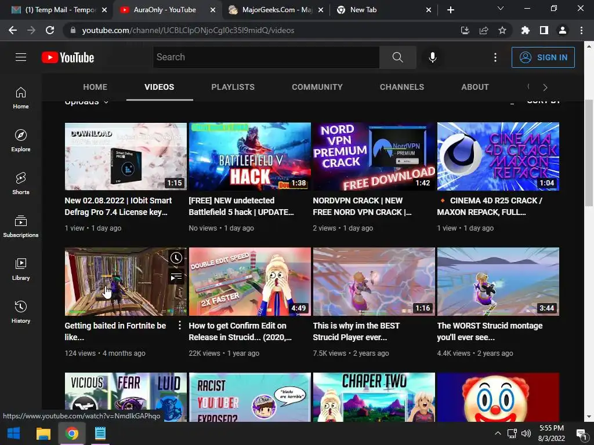Click Chrome icon in taskbar
Viewport: 594px width, 445px height.
71,433
